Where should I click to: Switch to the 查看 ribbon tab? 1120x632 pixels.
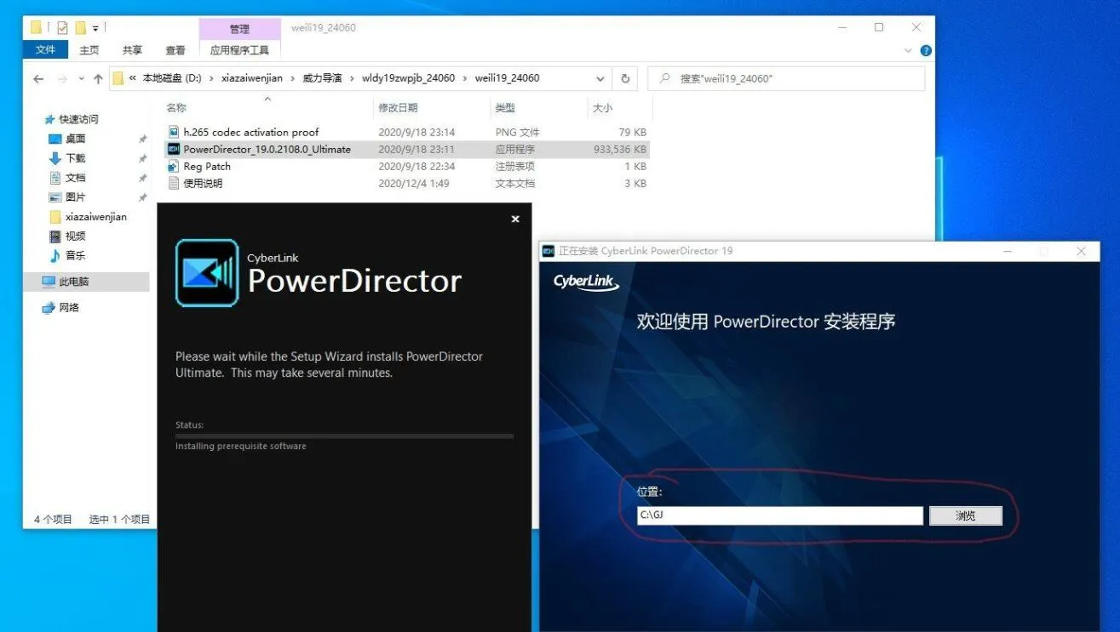[175, 50]
